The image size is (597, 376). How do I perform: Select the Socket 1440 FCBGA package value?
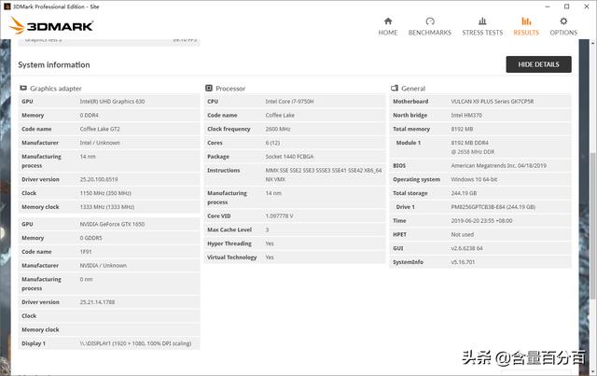pyautogui.click(x=290, y=157)
